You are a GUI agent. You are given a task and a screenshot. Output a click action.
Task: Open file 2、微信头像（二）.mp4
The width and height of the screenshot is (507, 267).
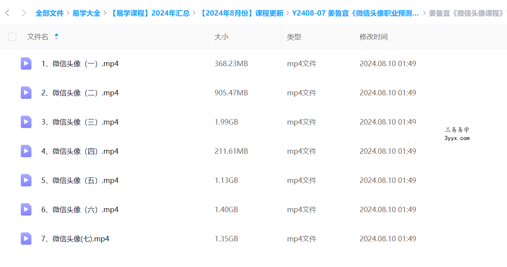tap(80, 93)
